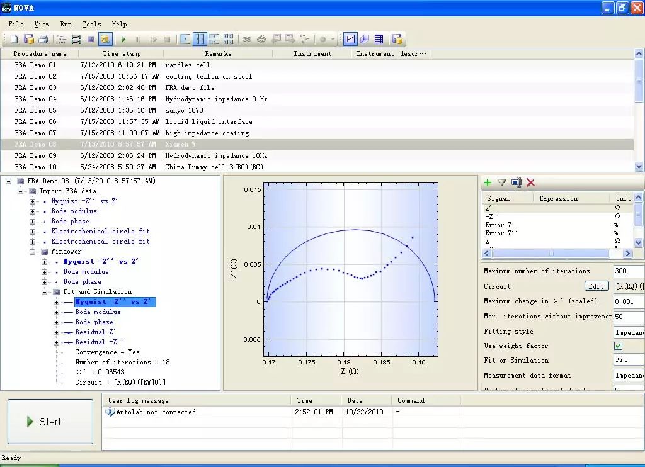Viewport: 645px width, 467px height.
Task: Create a new procedure with toolbar icon
Action: click(x=14, y=39)
